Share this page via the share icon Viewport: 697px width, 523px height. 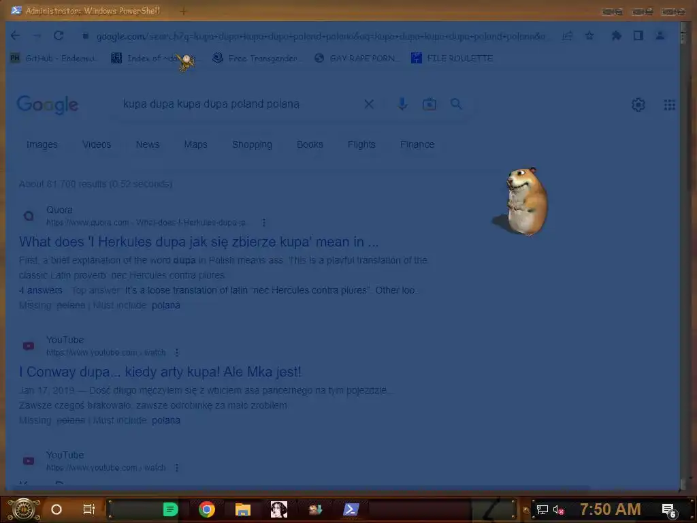[x=567, y=36]
